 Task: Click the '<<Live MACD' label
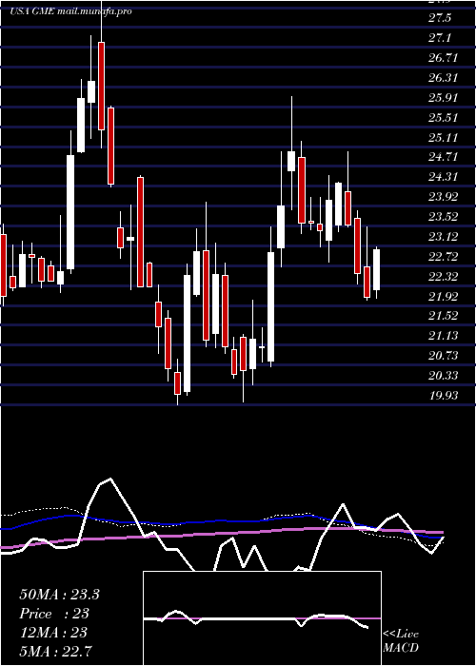(401, 641)
